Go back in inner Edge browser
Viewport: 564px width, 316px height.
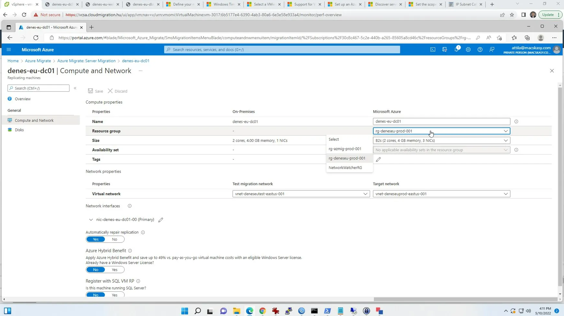click(x=10, y=38)
